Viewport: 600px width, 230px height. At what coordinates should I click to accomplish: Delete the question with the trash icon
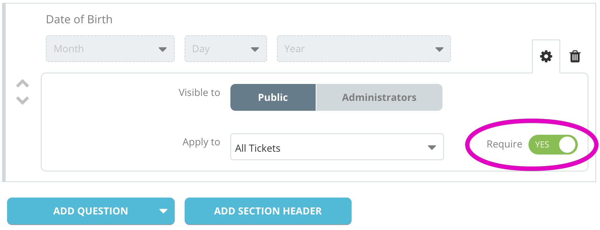(x=575, y=56)
